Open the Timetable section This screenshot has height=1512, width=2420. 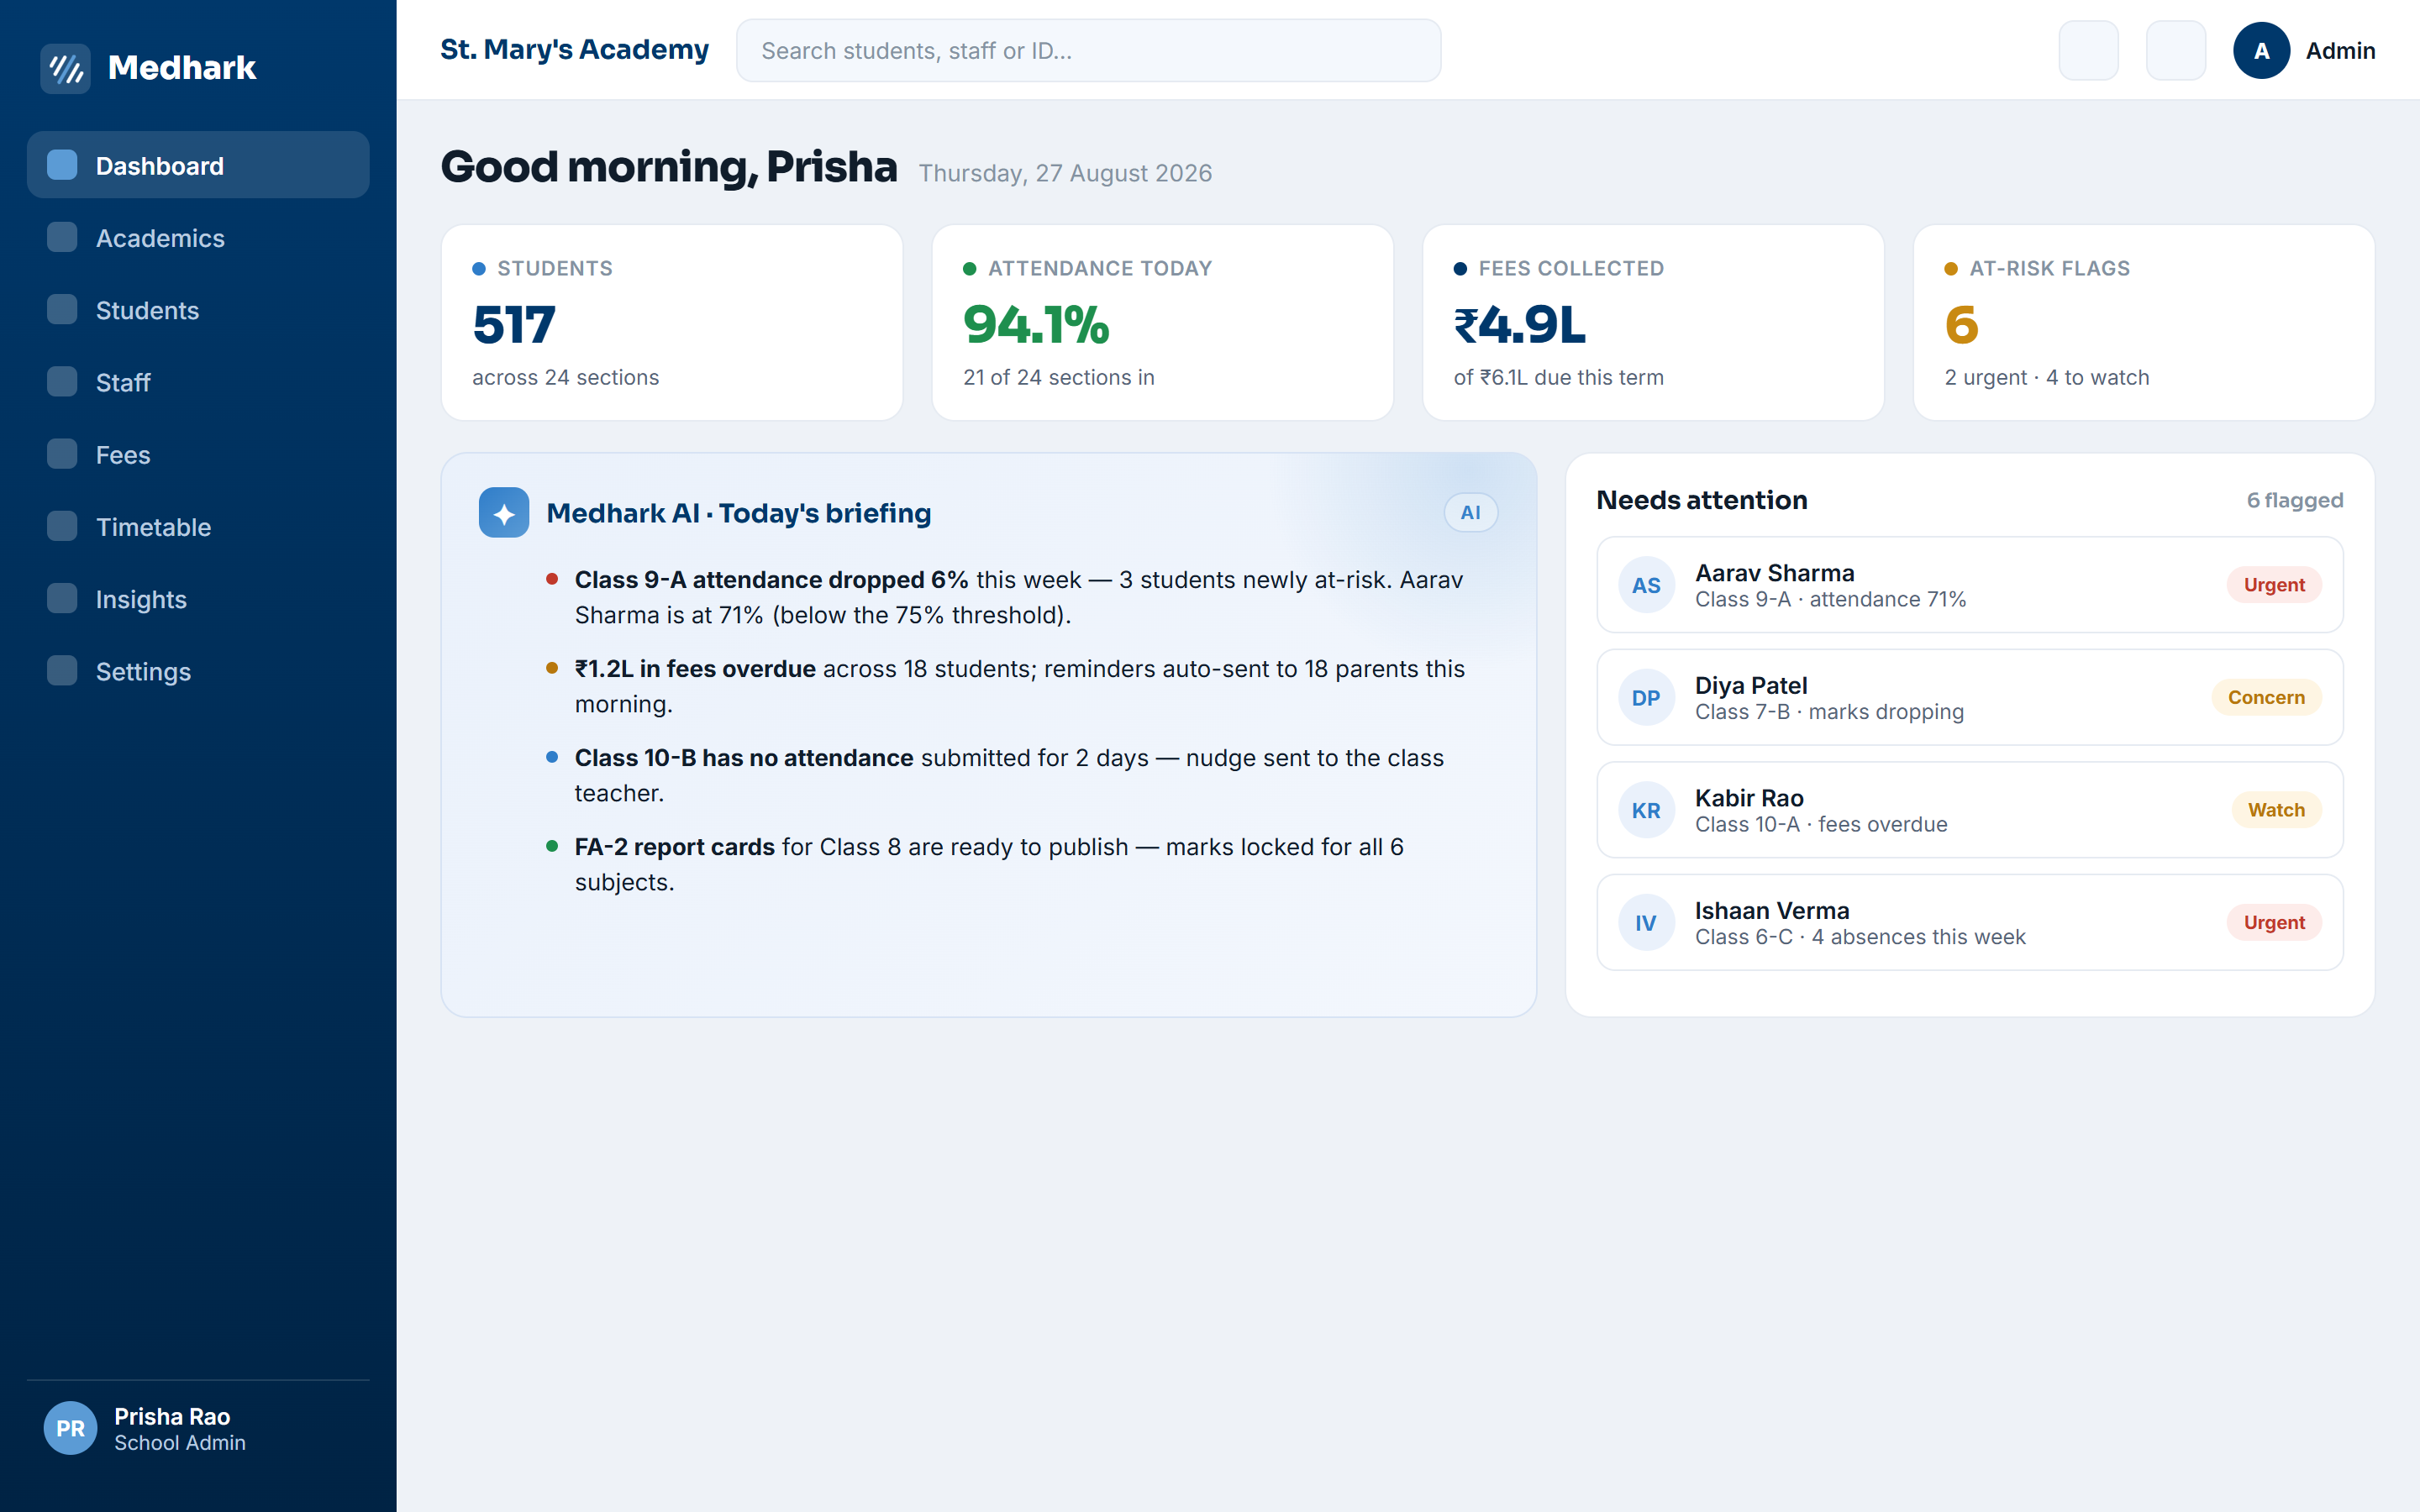pos(198,526)
